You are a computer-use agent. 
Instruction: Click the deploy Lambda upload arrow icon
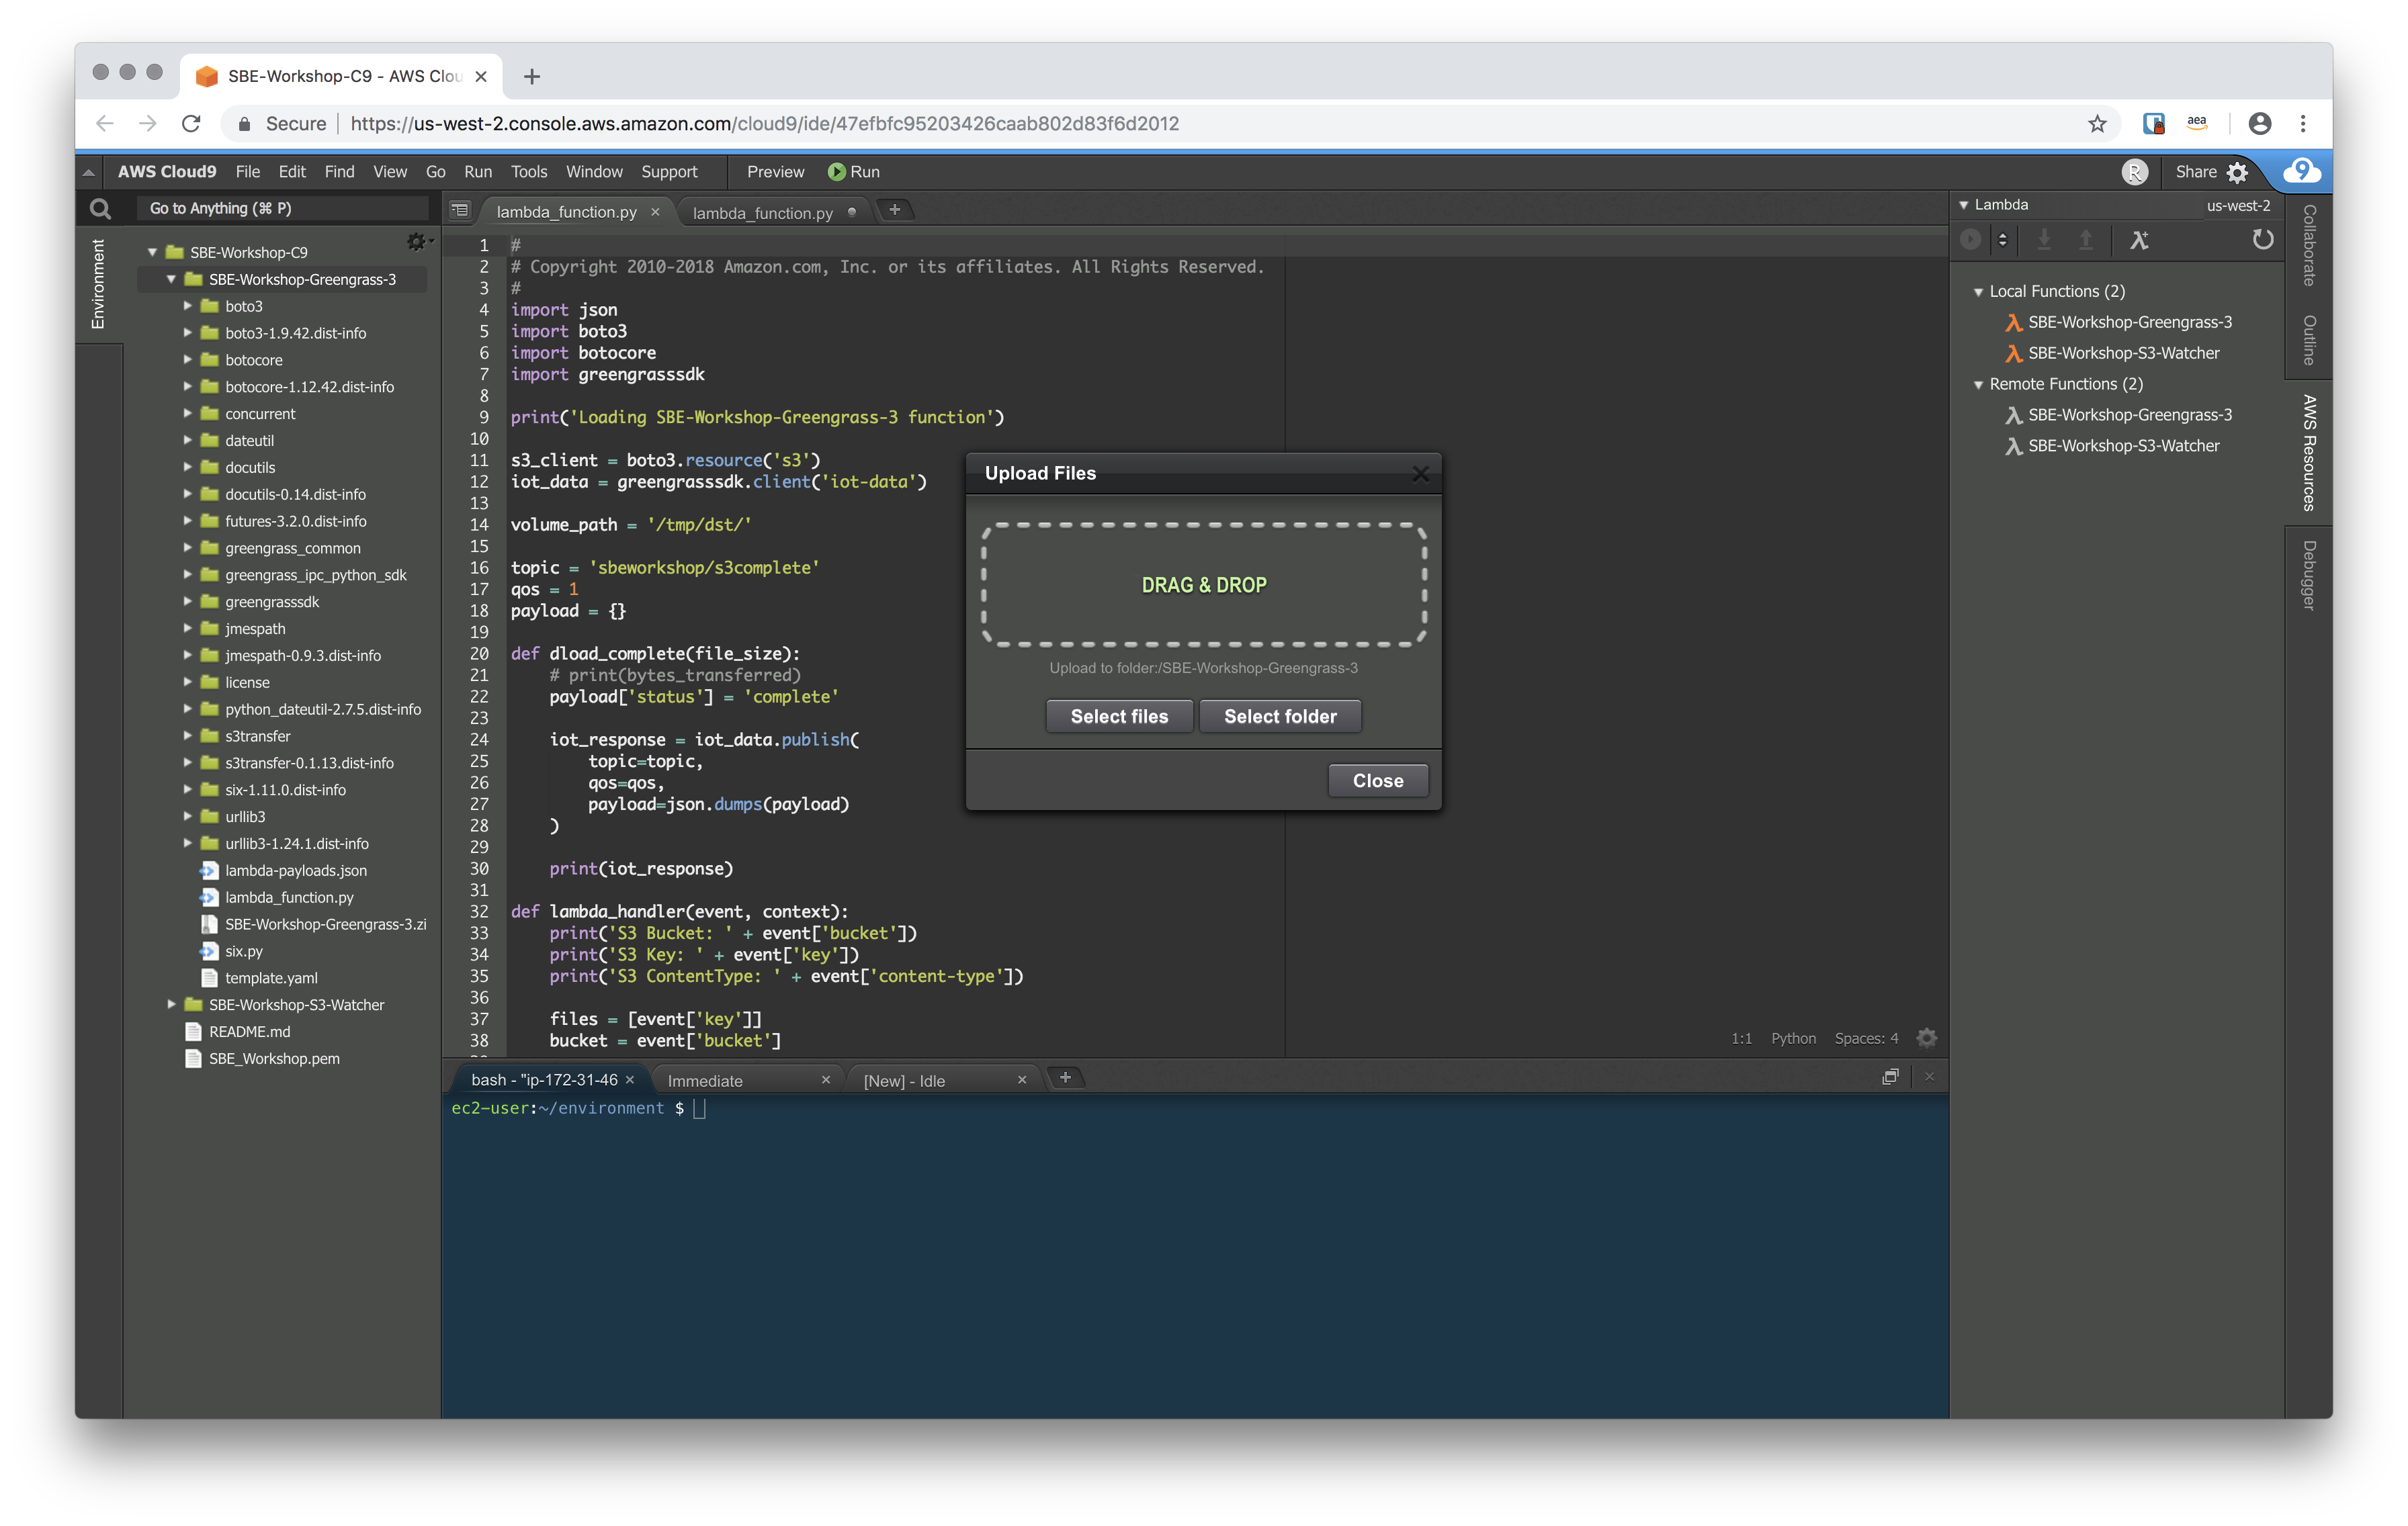pos(2086,240)
